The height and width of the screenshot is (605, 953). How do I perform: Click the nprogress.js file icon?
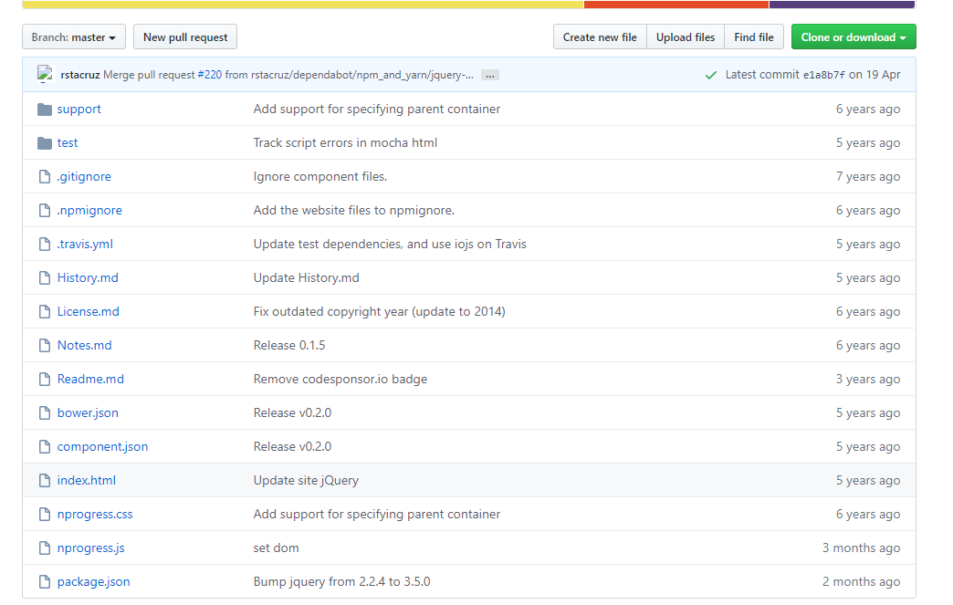[x=45, y=548]
